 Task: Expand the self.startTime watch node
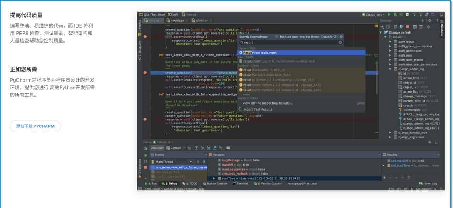click(384, 165)
